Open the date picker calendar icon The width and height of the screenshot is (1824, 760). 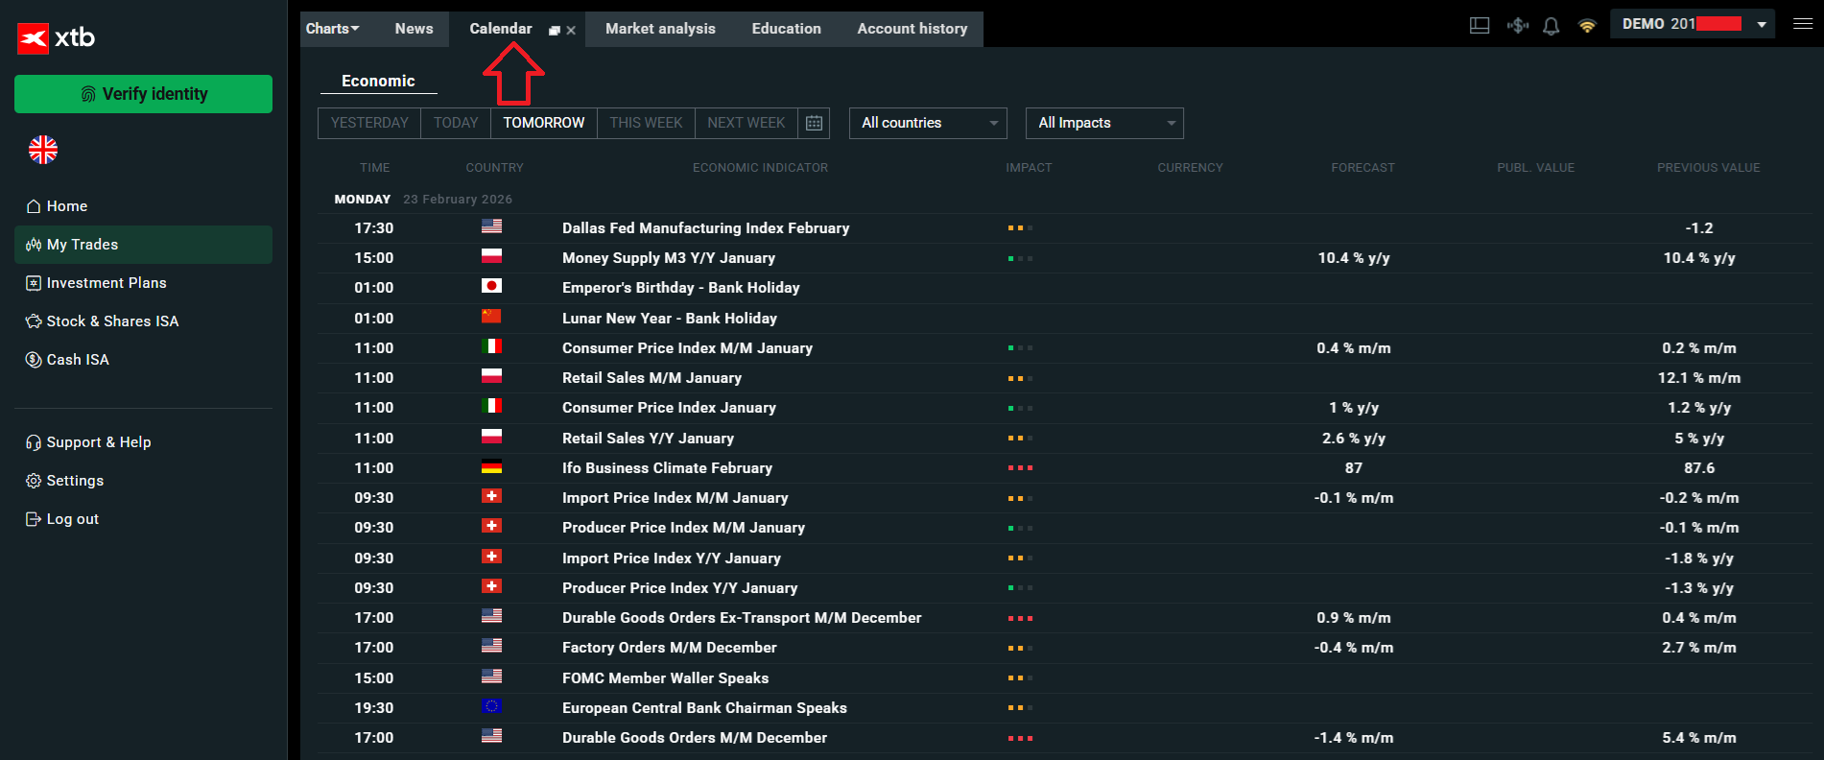coord(814,123)
